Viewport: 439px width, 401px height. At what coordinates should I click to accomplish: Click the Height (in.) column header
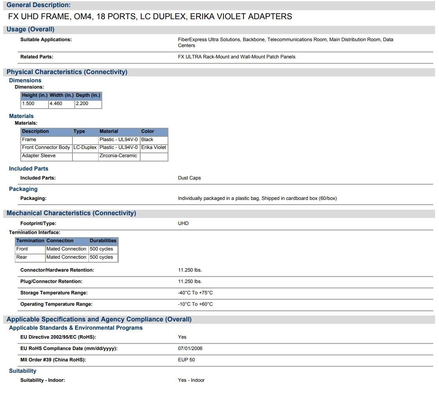[35, 96]
